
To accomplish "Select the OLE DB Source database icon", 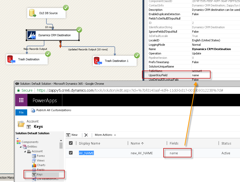I will tap(33, 13).
